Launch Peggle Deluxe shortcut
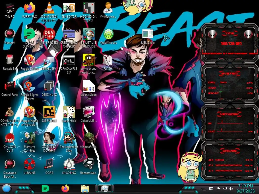Viewport: 259px width, 194px height. (29, 62)
